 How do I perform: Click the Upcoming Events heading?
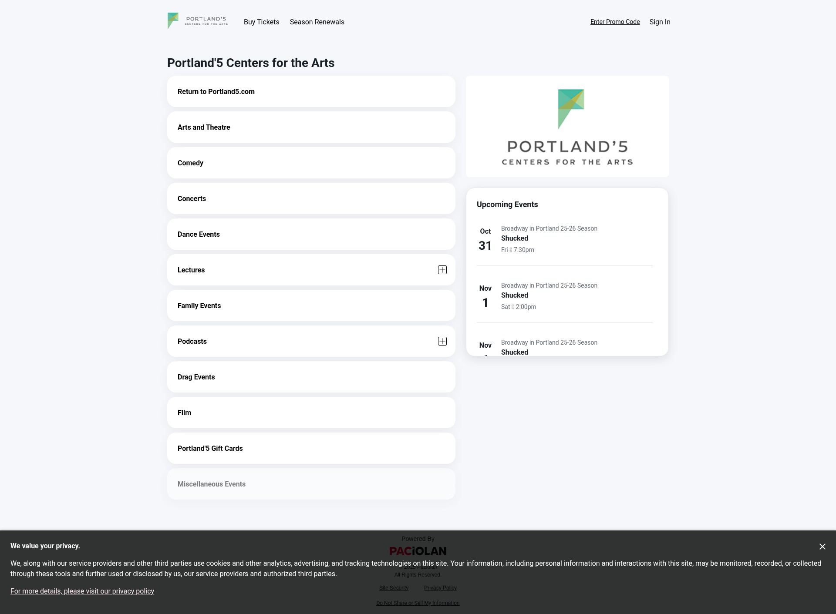[507, 205]
